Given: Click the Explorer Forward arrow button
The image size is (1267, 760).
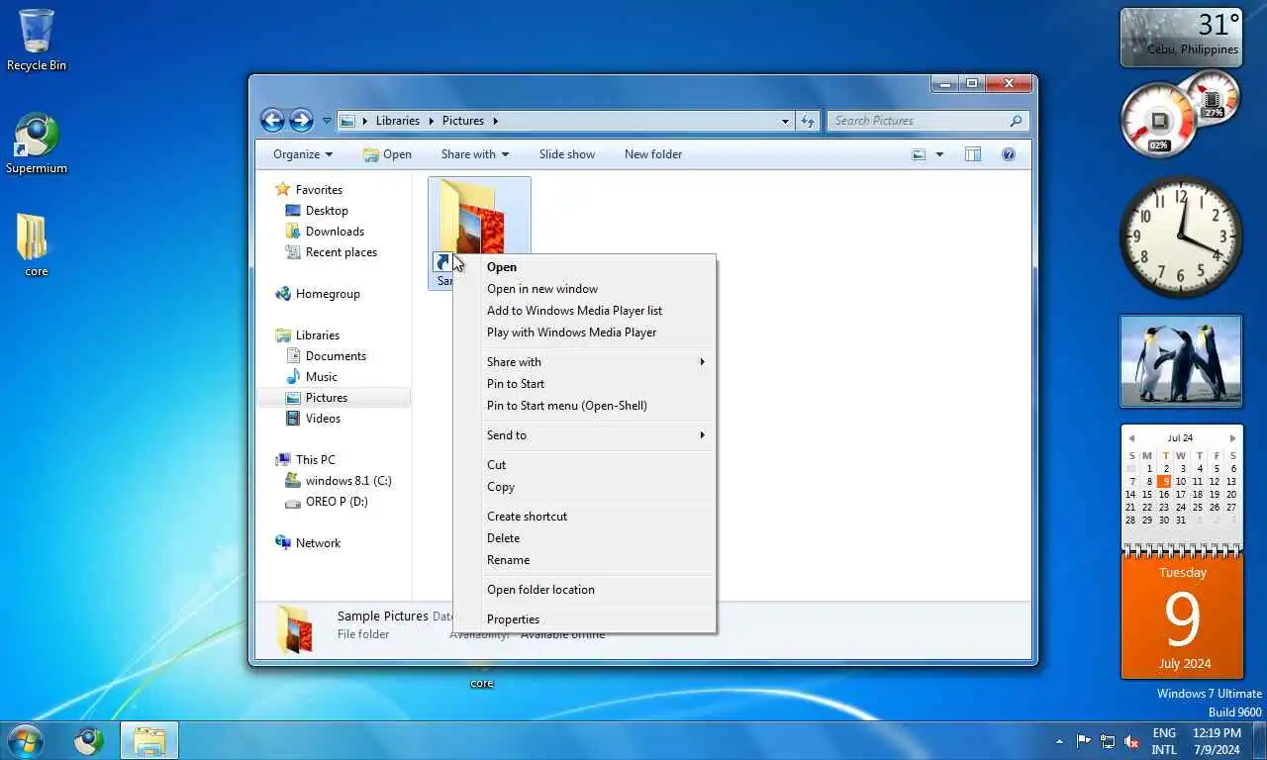Looking at the screenshot, I should (x=301, y=121).
